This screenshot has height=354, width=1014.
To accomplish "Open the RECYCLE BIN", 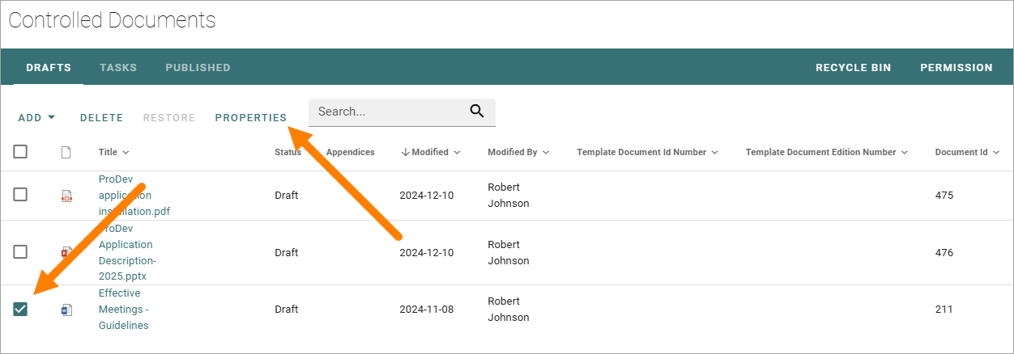I will coord(853,68).
